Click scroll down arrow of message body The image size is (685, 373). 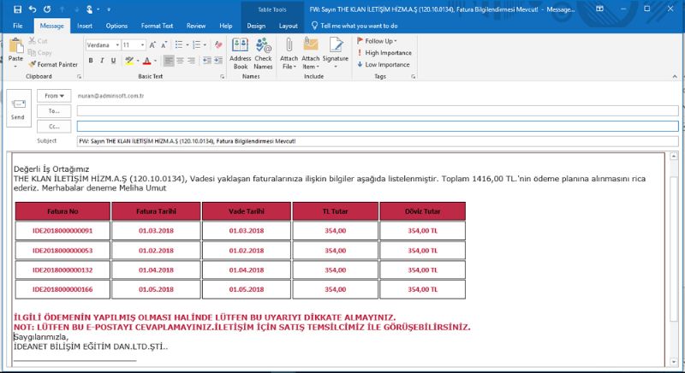point(674,362)
